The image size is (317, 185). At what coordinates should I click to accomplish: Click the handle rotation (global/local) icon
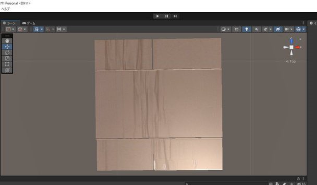[20, 29]
